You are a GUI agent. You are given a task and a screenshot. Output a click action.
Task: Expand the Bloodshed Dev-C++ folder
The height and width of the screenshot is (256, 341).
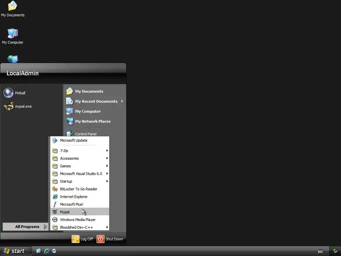(x=80, y=227)
